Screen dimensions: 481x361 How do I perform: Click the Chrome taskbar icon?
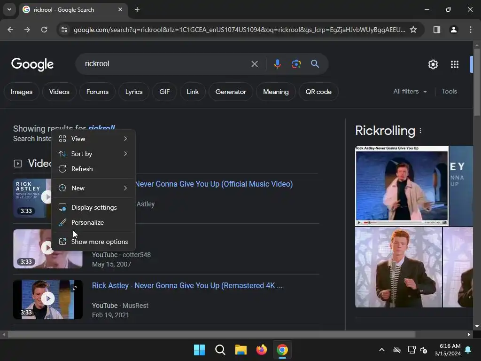(282, 350)
